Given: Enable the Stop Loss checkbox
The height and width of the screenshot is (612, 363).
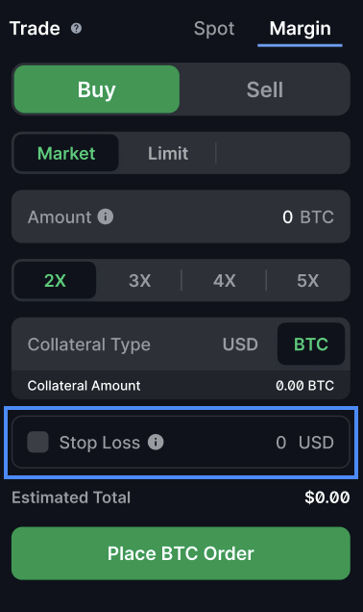Looking at the screenshot, I should click(37, 443).
